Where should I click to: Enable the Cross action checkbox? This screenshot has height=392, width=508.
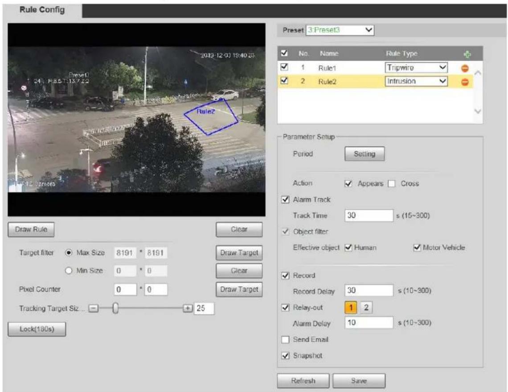pos(392,183)
